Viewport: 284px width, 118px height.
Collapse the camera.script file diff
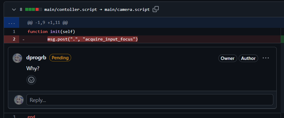[14, 10]
